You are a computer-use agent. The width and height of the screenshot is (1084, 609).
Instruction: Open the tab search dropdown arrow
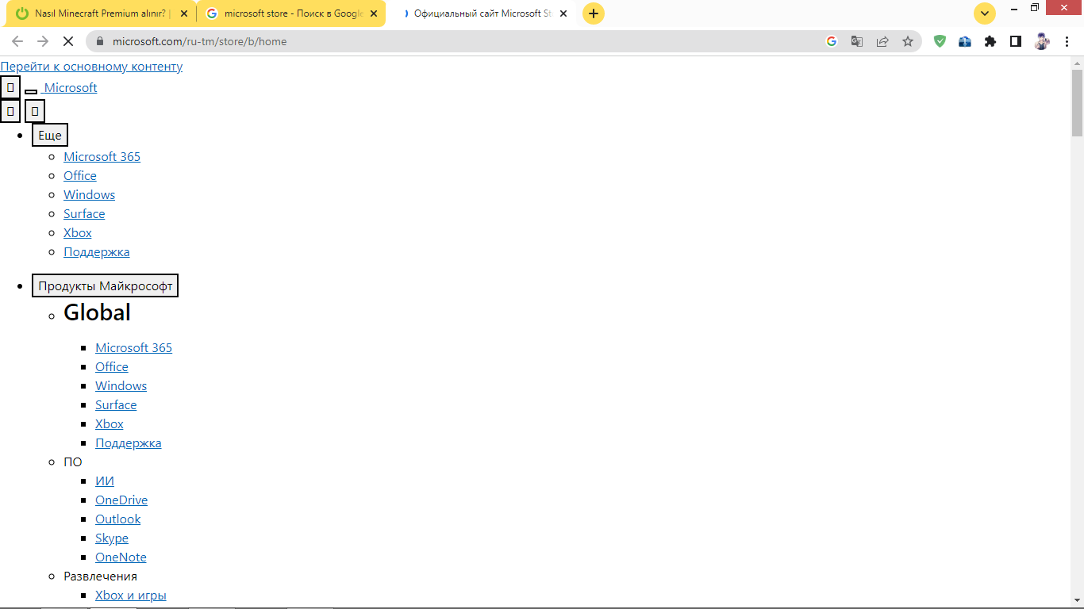(985, 13)
